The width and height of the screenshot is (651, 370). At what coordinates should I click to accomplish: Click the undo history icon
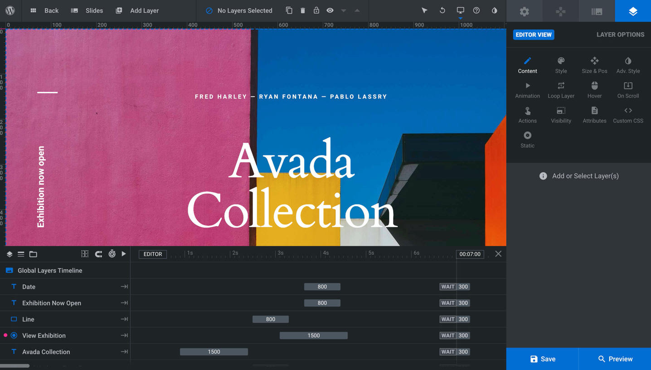(442, 10)
